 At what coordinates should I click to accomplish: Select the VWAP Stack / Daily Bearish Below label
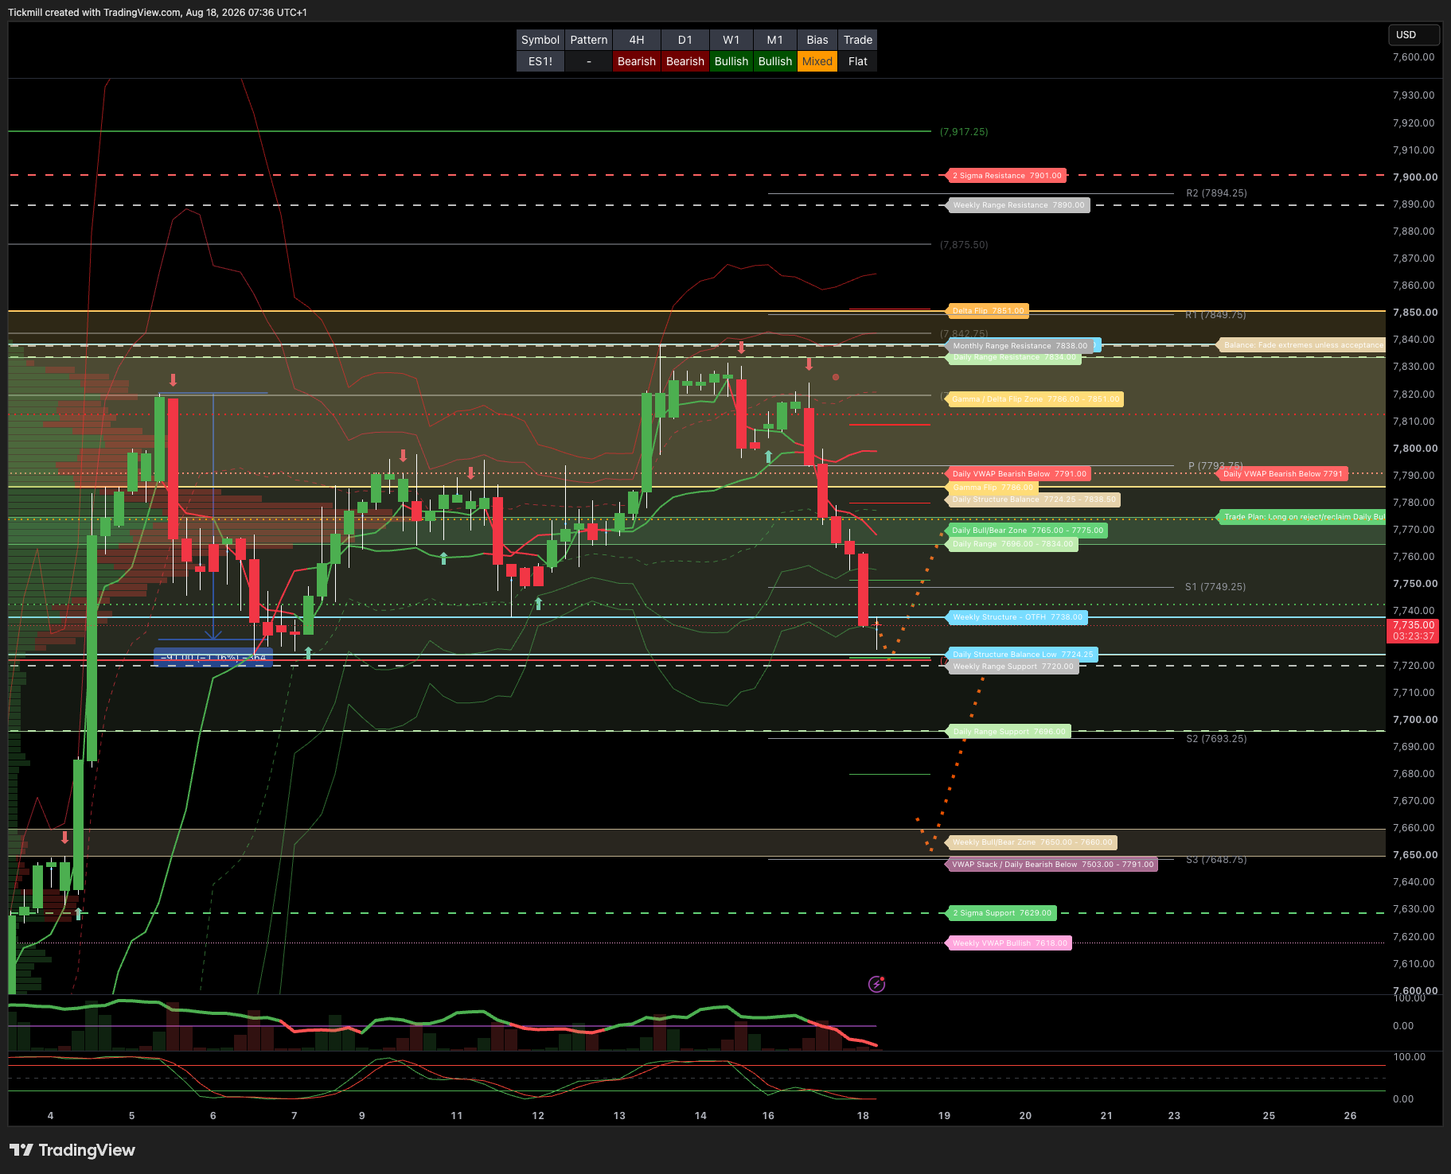pyautogui.click(x=1052, y=865)
